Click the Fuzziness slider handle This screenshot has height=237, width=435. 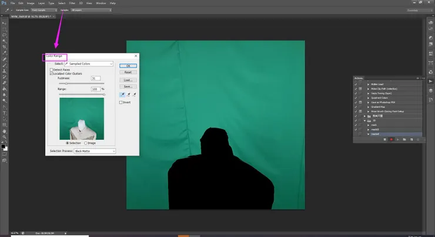(x=66, y=84)
